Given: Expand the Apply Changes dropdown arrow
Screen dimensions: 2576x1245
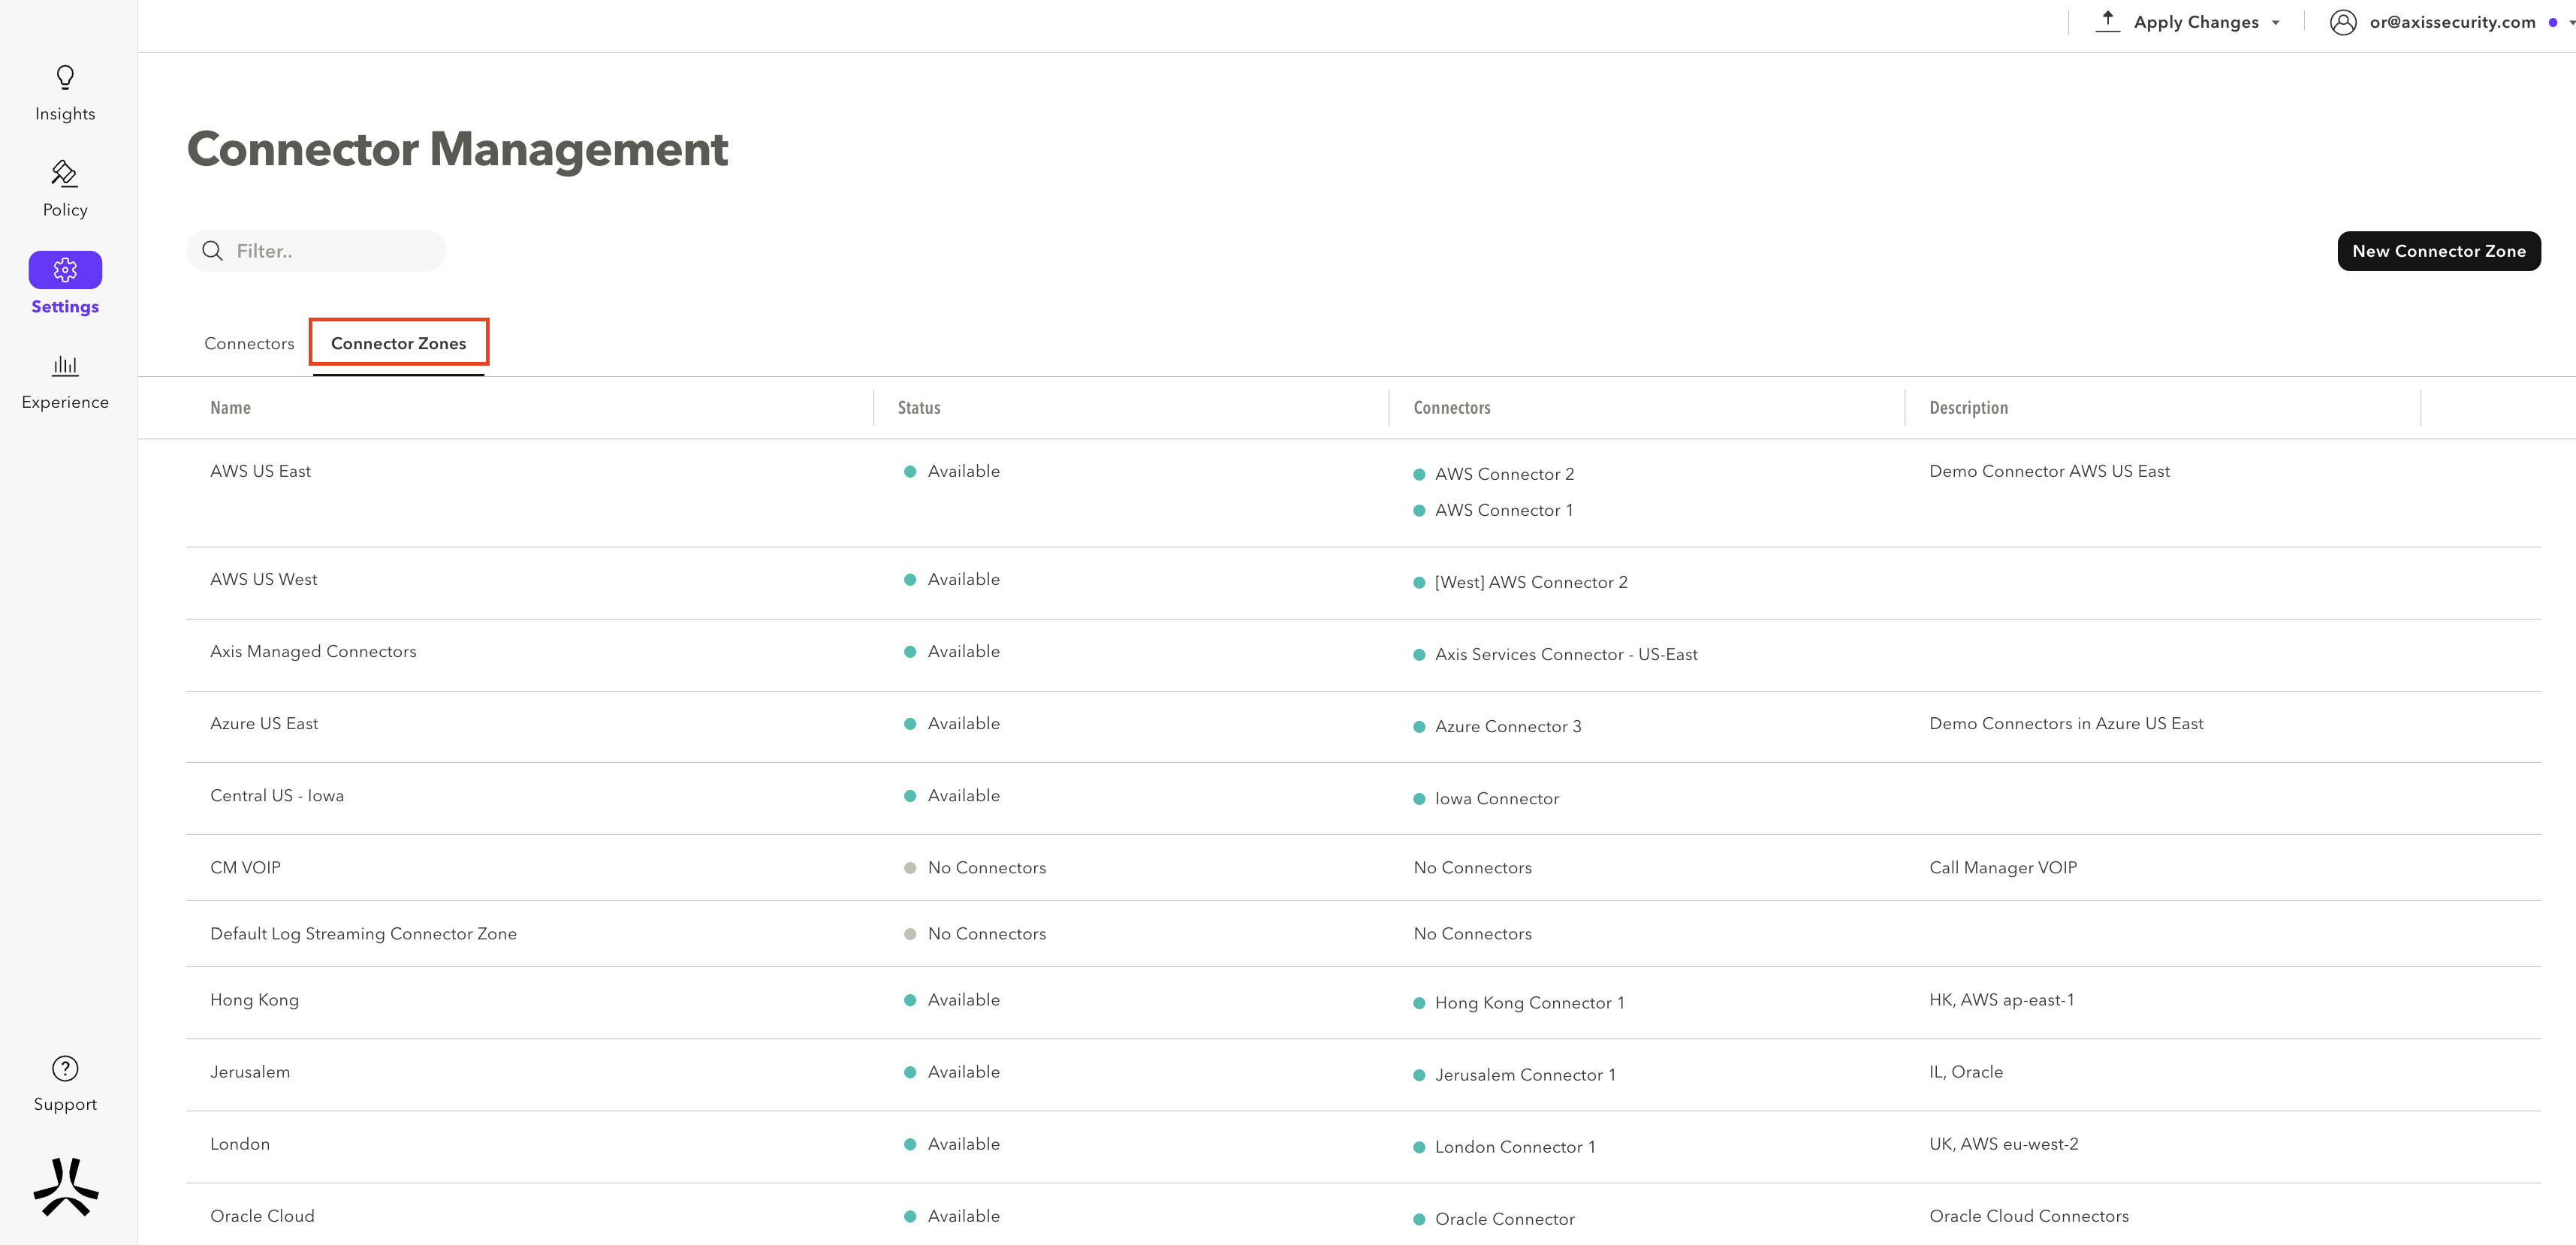Looking at the screenshot, I should click(2276, 23).
